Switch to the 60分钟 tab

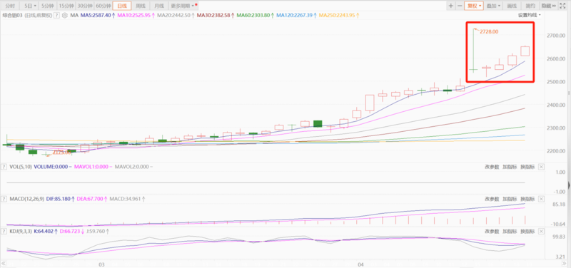click(x=103, y=6)
